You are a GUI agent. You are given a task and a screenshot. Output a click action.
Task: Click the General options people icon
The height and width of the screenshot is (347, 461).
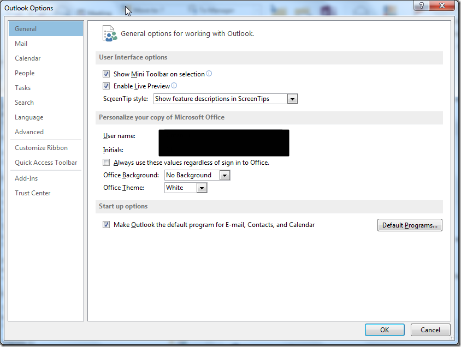[x=110, y=33]
